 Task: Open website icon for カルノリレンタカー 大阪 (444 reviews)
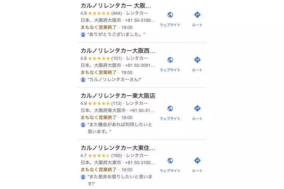170,15
